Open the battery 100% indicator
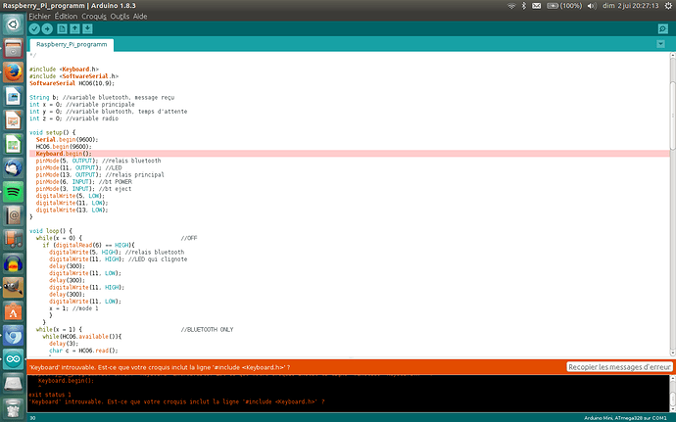 (x=564, y=6)
